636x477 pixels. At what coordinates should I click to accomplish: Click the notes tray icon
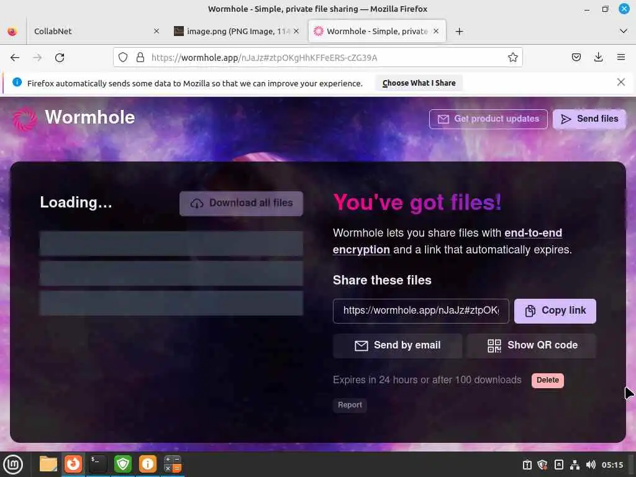click(558, 465)
